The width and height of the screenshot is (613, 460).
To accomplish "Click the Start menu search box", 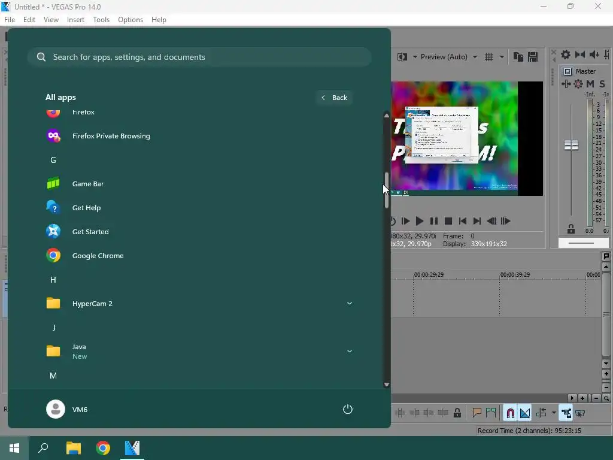I will coord(199,57).
